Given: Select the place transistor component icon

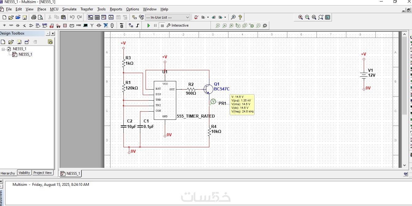Looking at the screenshot, I should 25,26.
